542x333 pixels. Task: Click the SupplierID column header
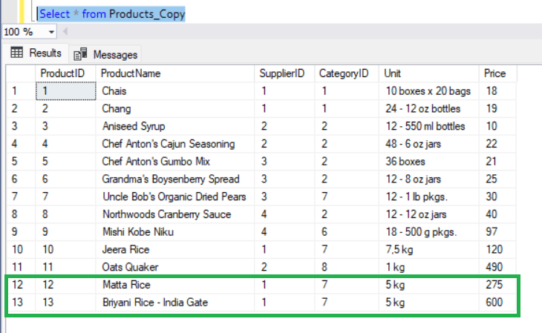[x=282, y=73]
